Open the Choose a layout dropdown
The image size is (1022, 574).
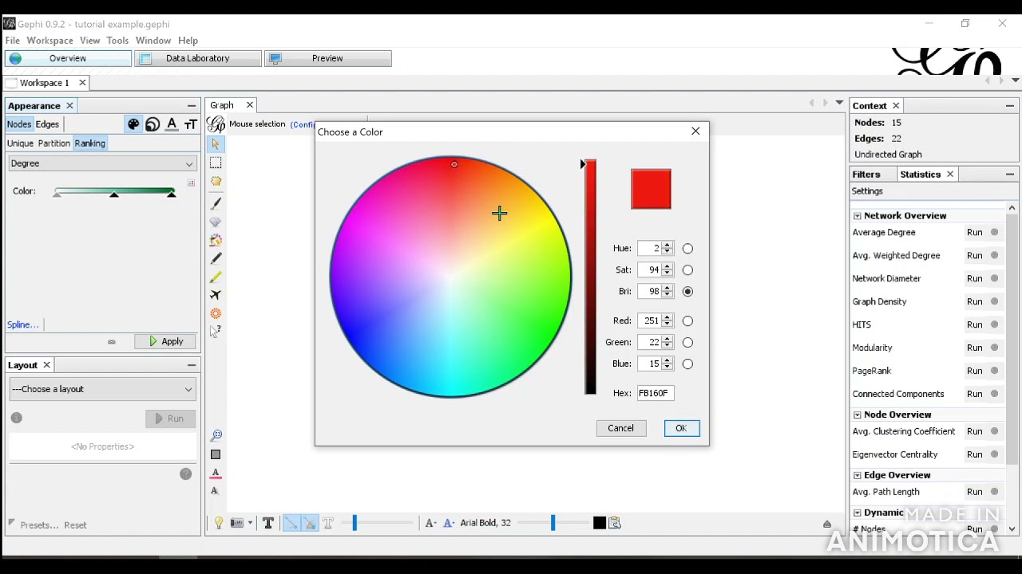(101, 389)
